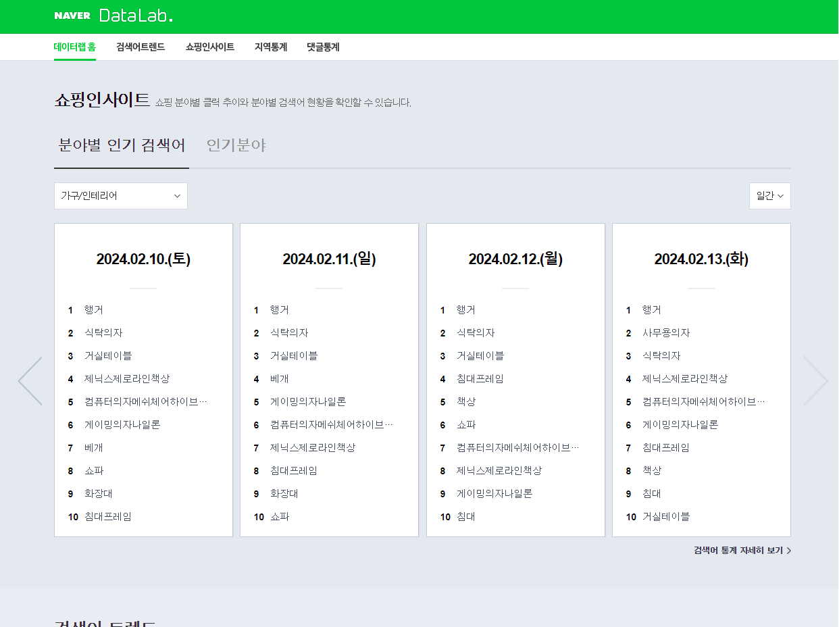Screen dimensions: 839x627
Task: Go to next dates with right arrow
Action: pyautogui.click(x=815, y=381)
